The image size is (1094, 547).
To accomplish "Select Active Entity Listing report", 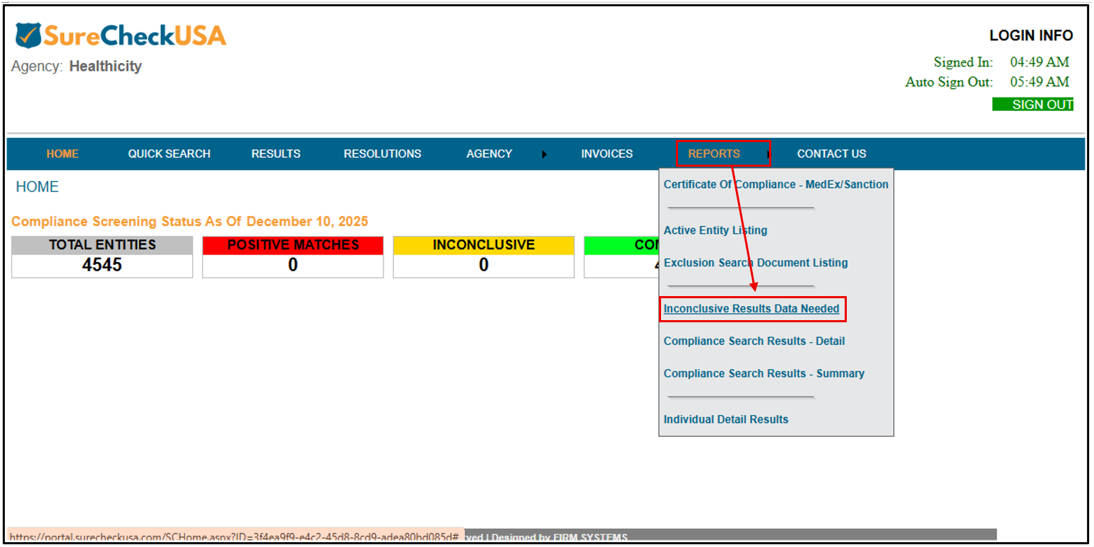I will pos(715,230).
